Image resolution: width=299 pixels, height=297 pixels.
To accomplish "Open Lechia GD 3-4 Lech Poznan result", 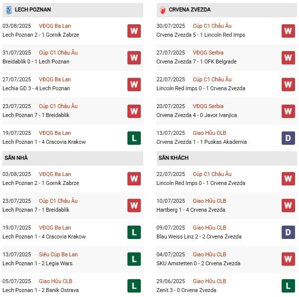I will point(36,88).
